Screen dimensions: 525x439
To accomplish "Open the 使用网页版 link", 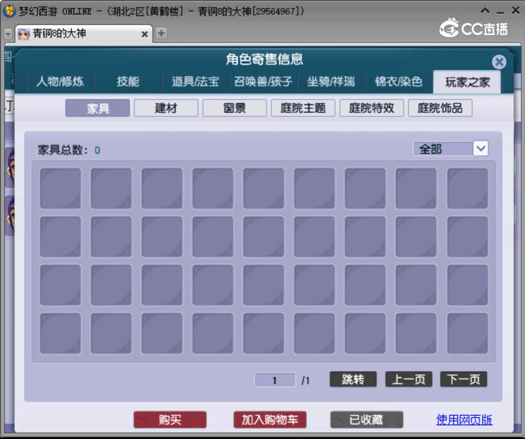I will tap(464, 420).
